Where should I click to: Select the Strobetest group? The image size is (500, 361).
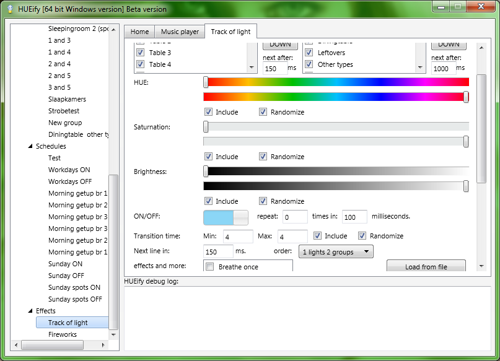64,111
